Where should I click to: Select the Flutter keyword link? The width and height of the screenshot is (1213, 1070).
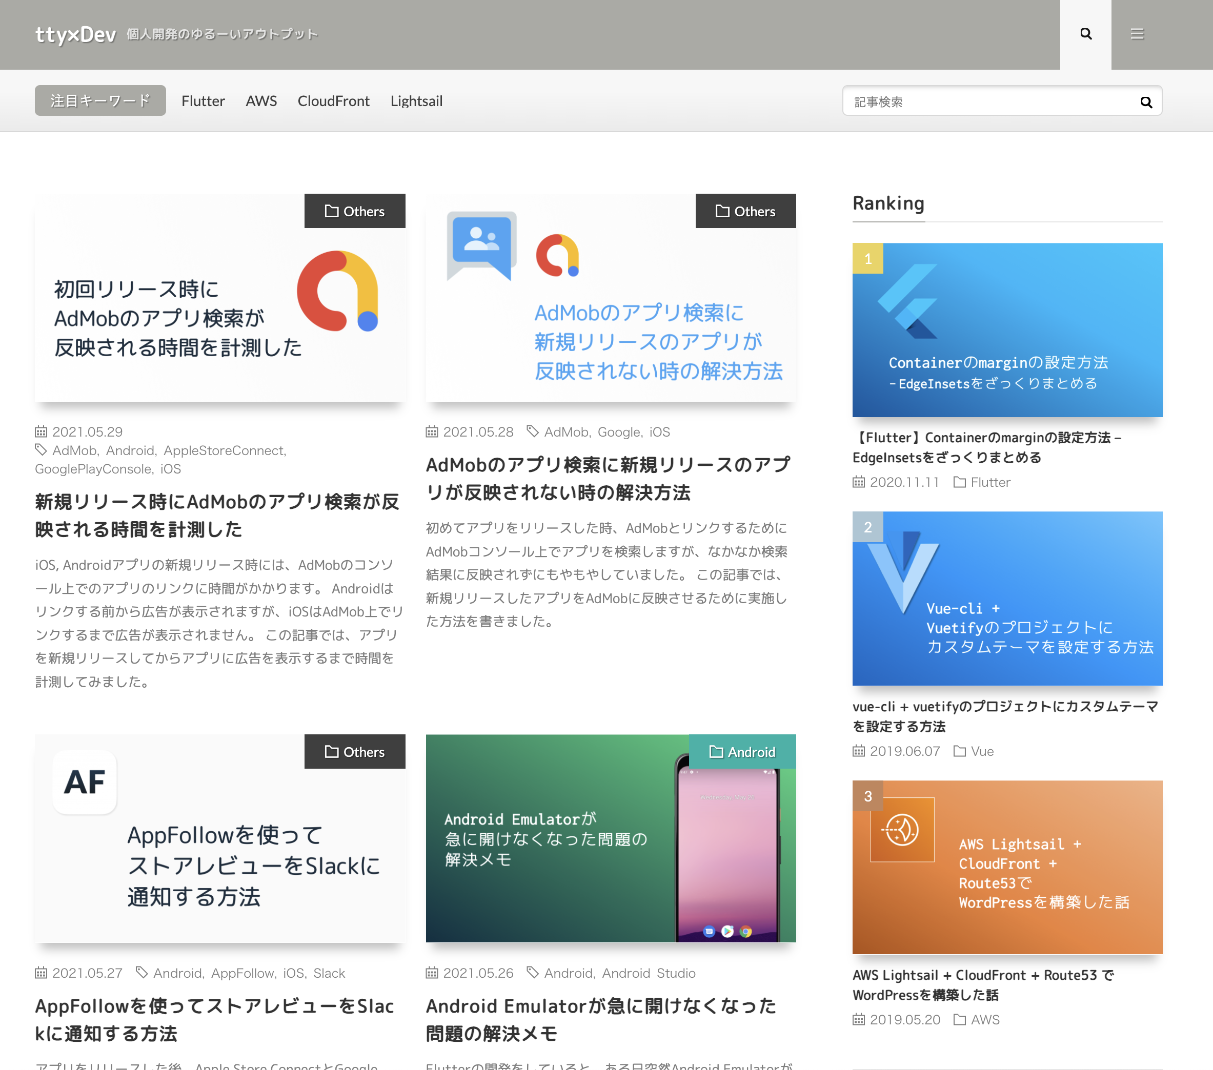(203, 101)
